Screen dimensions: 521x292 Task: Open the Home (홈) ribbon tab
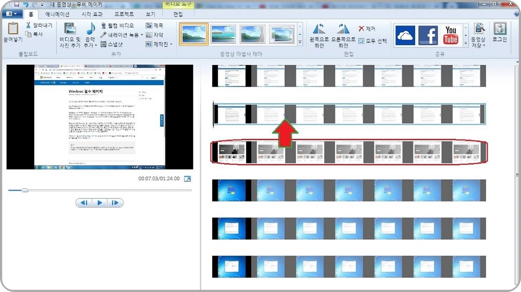click(x=31, y=14)
